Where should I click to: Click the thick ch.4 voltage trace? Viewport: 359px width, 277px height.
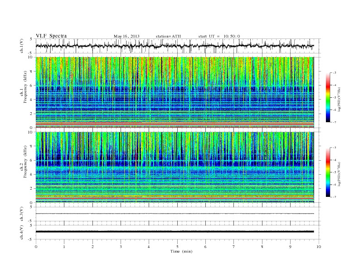click(175, 232)
